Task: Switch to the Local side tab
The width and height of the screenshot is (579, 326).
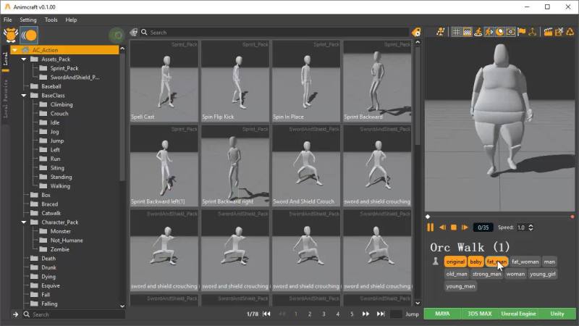Action: coord(5,58)
